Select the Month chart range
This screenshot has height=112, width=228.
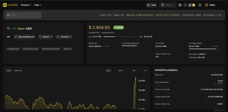(121, 71)
